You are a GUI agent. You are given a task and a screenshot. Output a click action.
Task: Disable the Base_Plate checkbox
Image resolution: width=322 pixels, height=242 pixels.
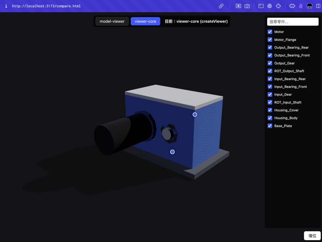click(270, 126)
